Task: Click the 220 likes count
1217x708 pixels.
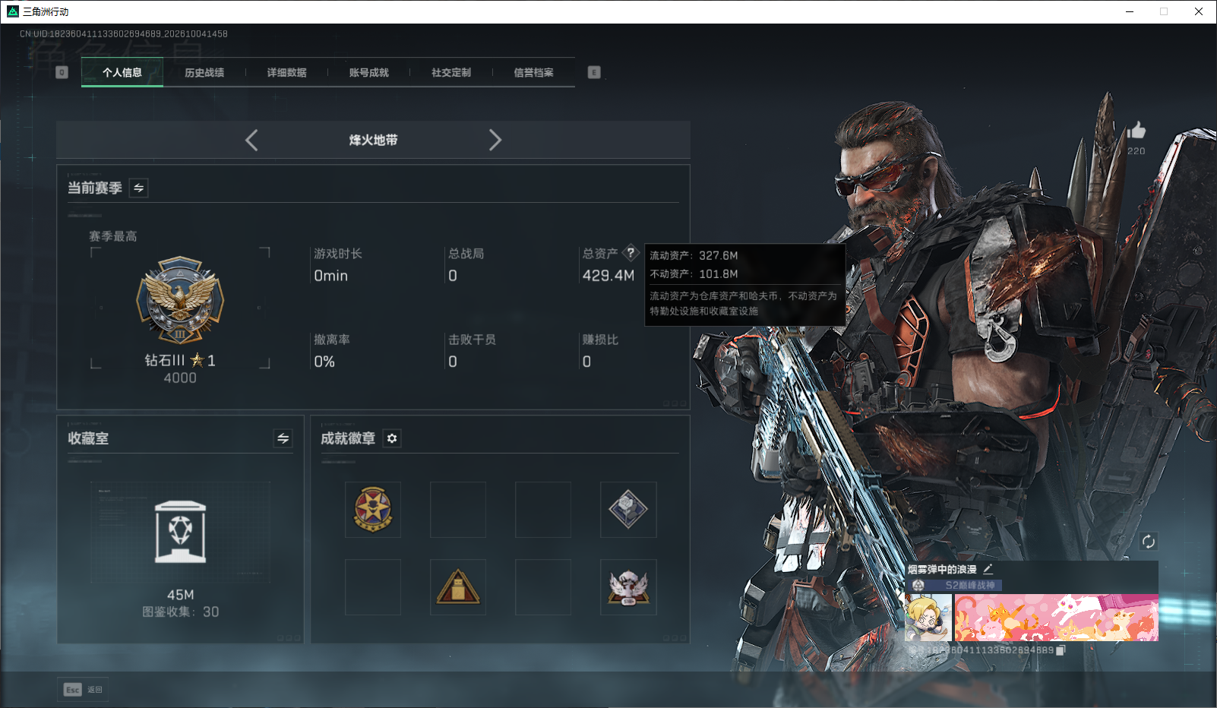Action: coord(1136,151)
